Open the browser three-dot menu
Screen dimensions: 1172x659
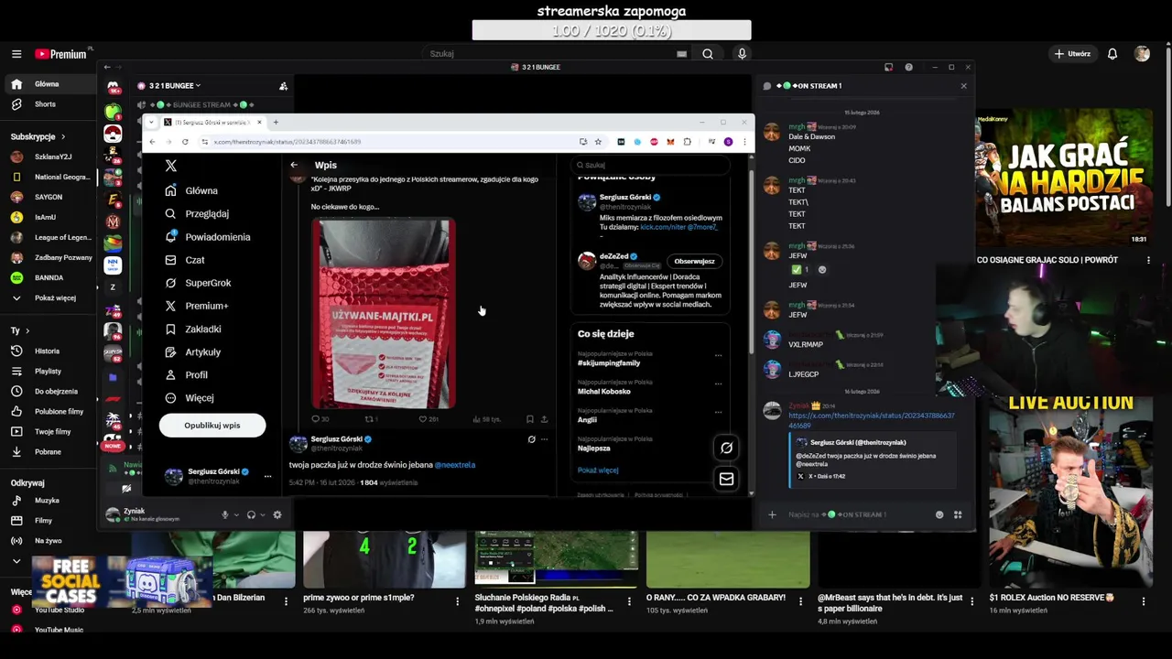coord(744,142)
